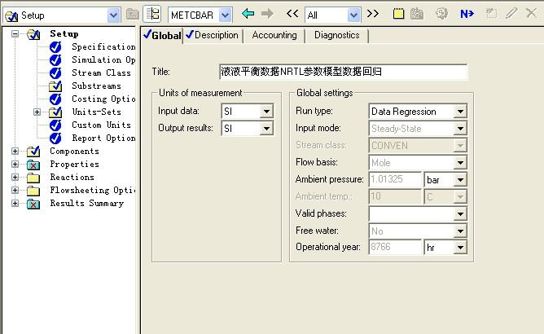Click the Title input field

tap(344, 72)
